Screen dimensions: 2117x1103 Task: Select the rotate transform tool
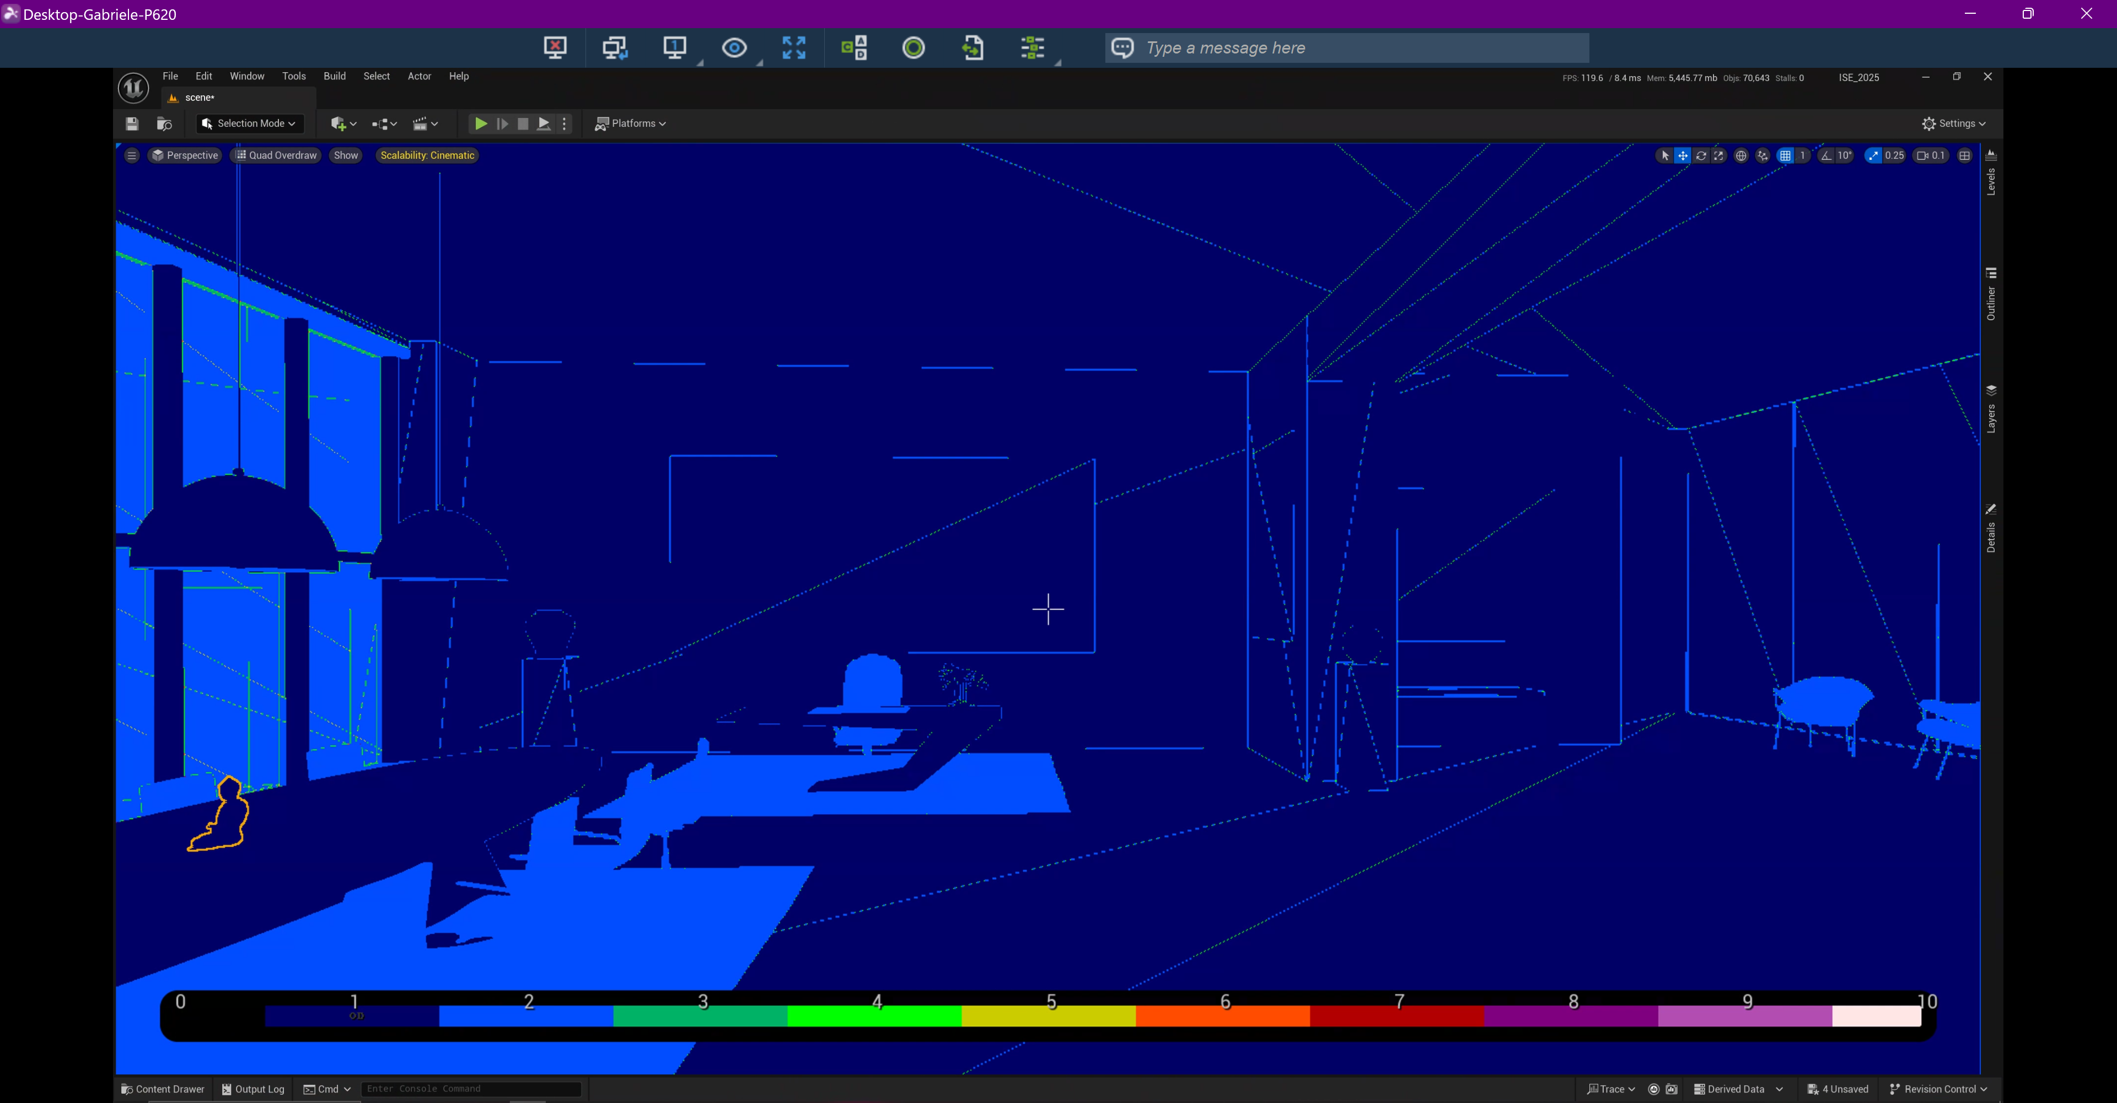pos(1701,155)
